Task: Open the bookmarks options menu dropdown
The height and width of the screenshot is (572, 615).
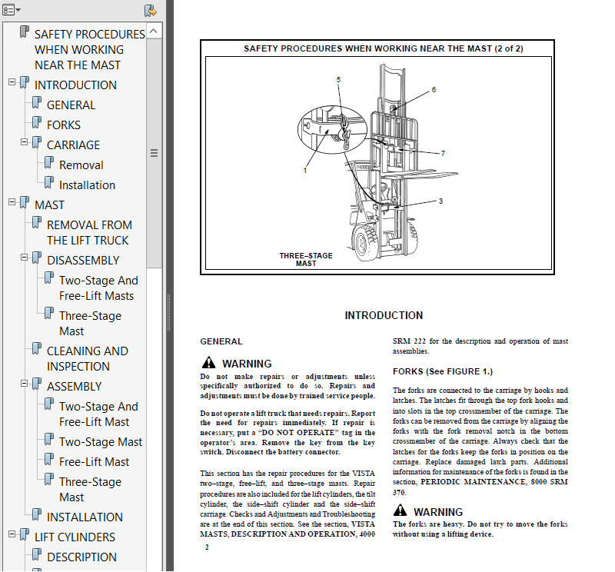Action: 12,10
